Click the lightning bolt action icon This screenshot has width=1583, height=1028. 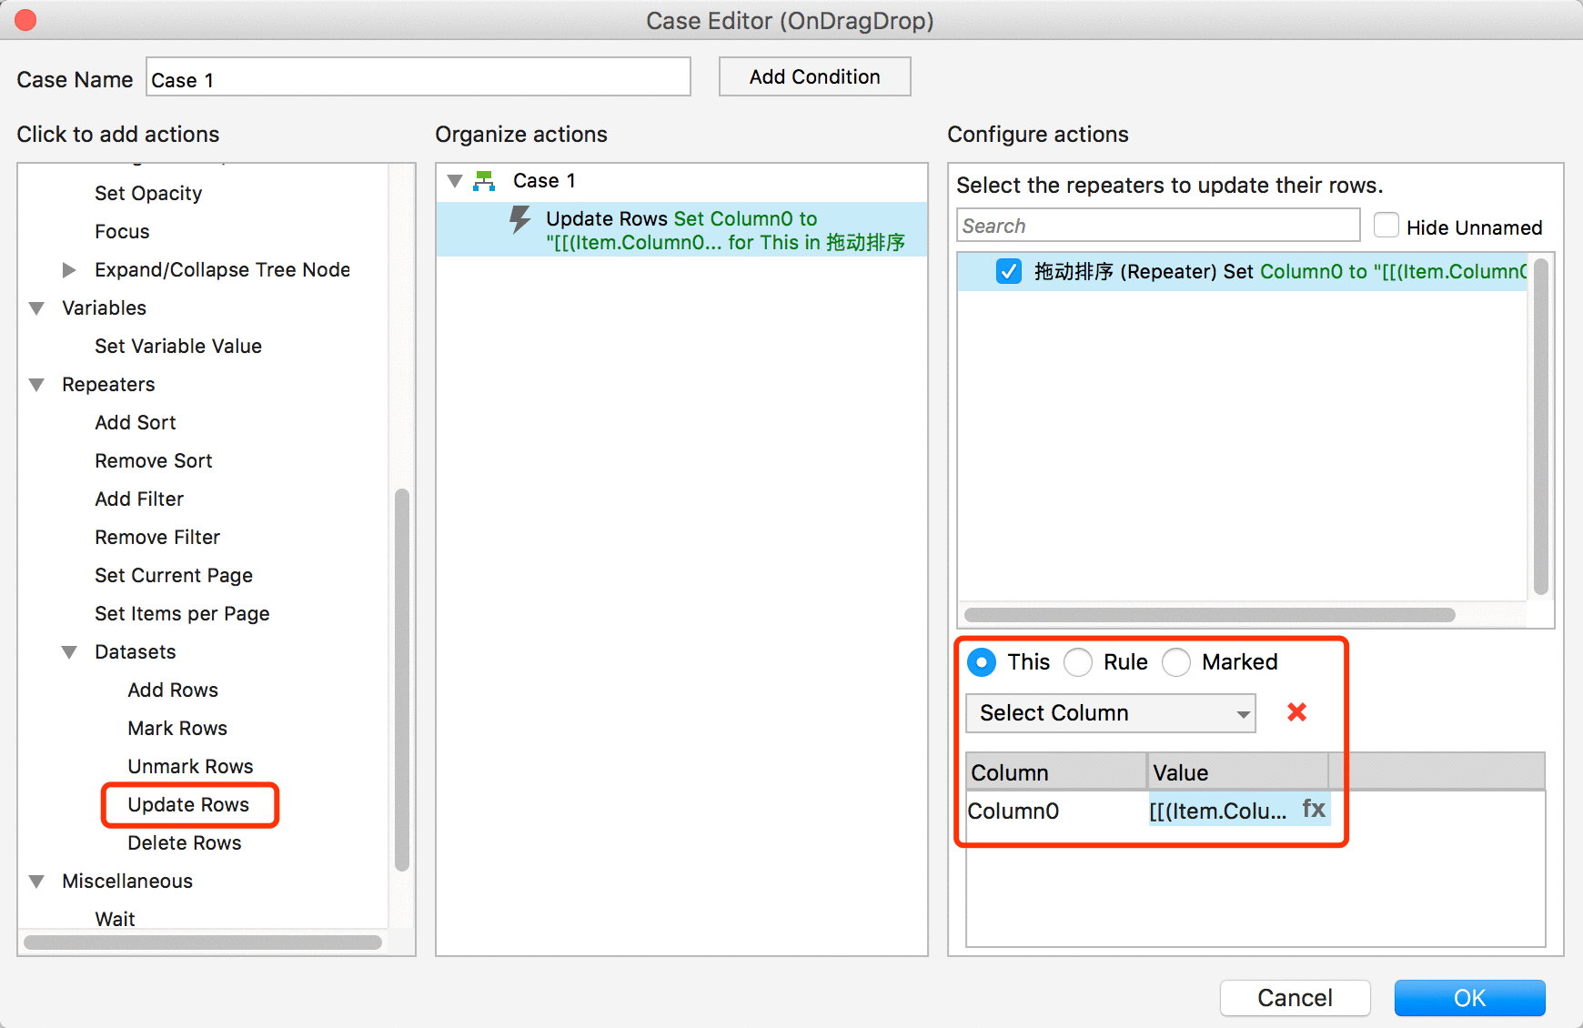click(519, 220)
